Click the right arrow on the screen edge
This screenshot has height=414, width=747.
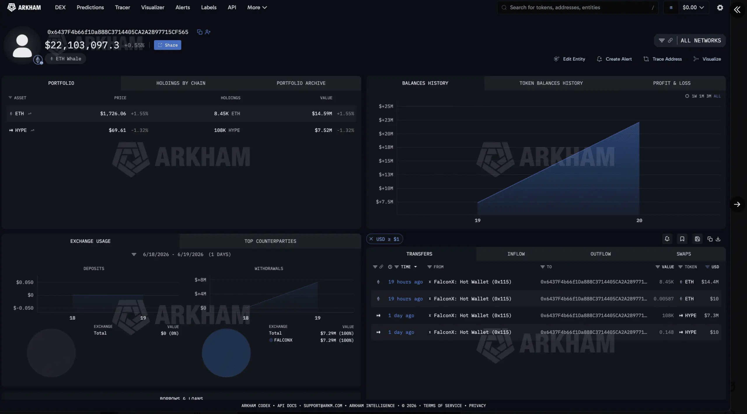tap(737, 204)
